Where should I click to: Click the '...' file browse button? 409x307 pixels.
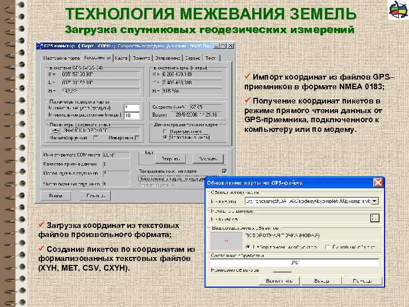point(375,218)
